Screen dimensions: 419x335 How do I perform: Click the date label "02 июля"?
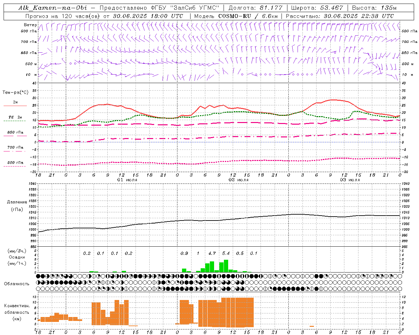tap(238, 180)
